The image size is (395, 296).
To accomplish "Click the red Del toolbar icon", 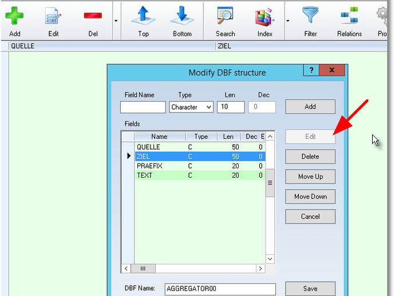I will point(93,15).
